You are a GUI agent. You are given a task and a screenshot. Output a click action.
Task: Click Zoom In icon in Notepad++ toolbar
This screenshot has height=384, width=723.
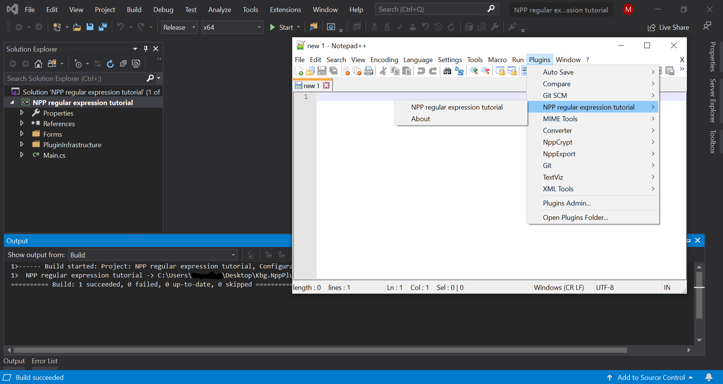[x=473, y=71]
